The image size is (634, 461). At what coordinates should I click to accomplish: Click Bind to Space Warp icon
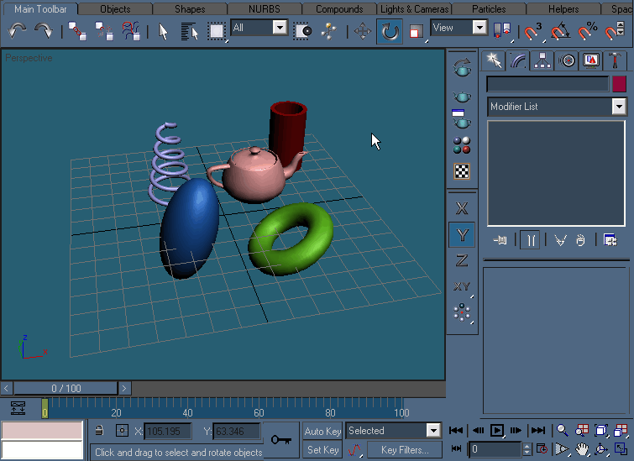point(131,31)
